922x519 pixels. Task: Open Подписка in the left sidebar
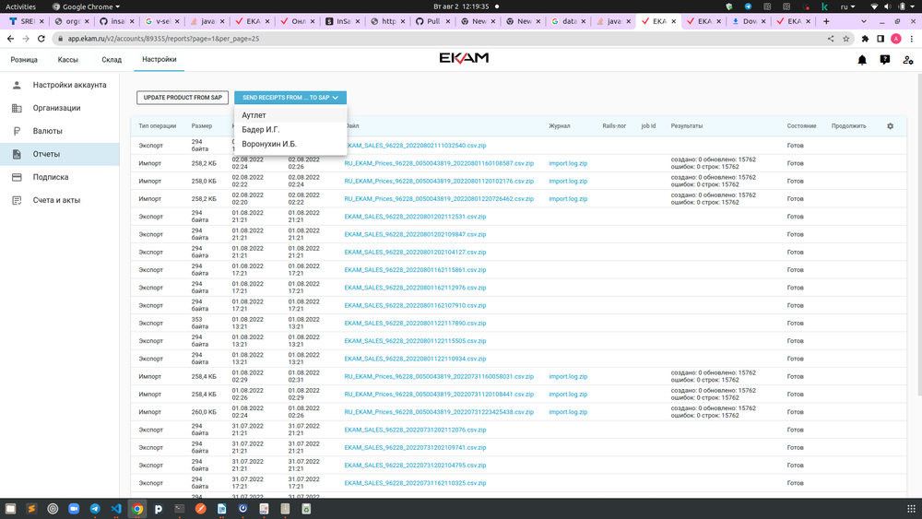click(51, 177)
